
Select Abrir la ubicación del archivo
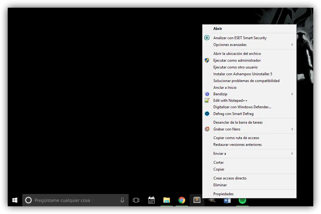249,54
